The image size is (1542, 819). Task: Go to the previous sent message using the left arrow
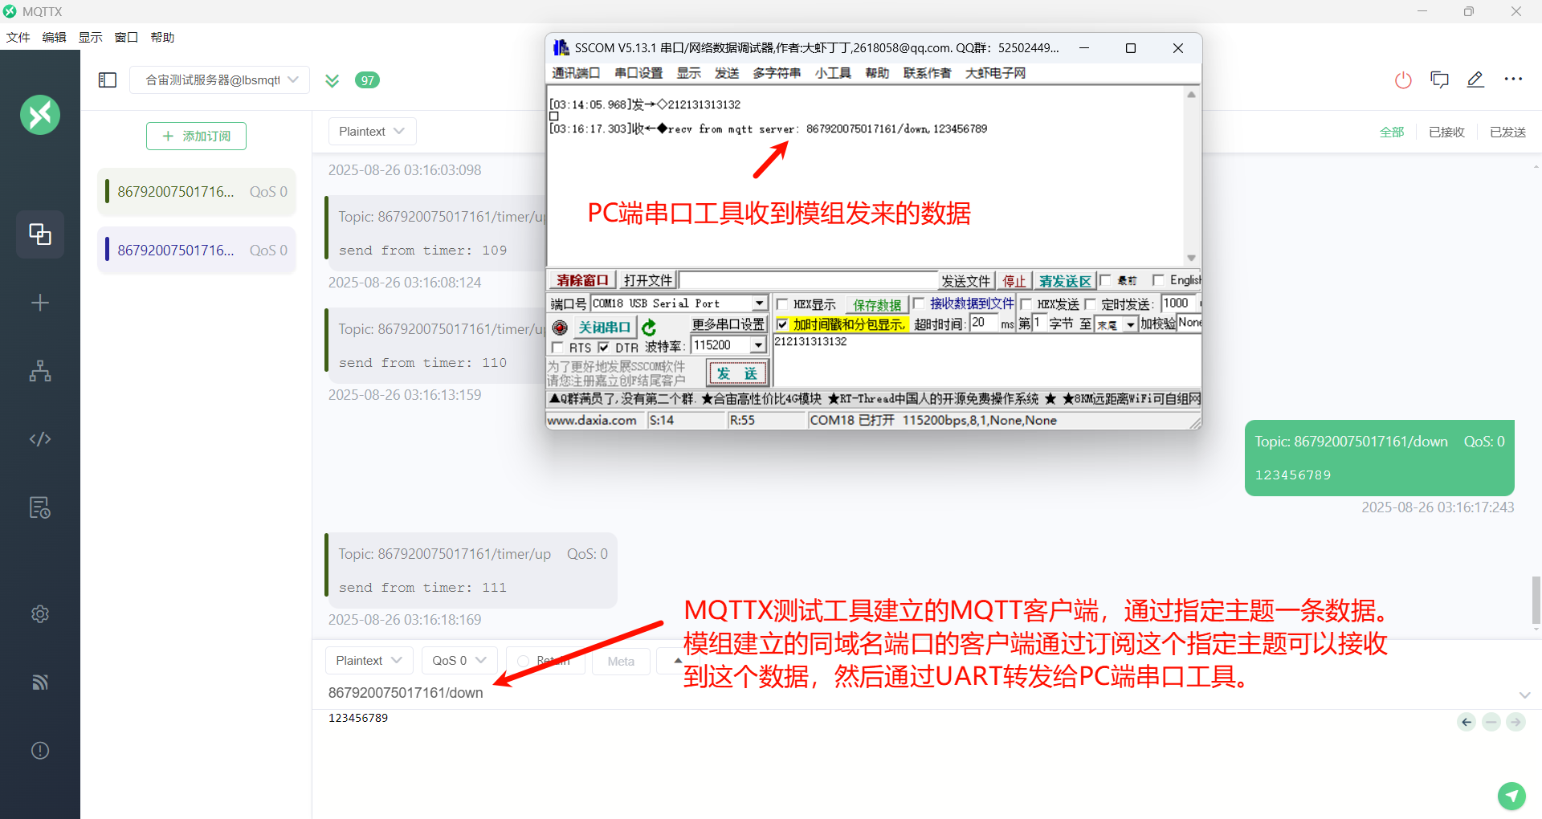pos(1467,722)
